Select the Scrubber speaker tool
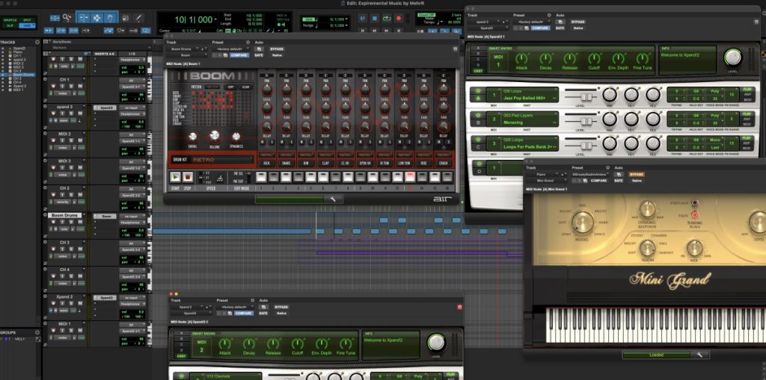 click(x=125, y=18)
